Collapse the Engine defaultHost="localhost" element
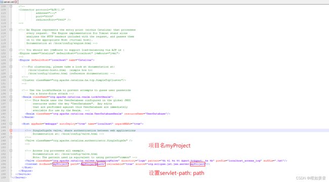The height and width of the screenshot is (182, 329). click(x=11, y=60)
